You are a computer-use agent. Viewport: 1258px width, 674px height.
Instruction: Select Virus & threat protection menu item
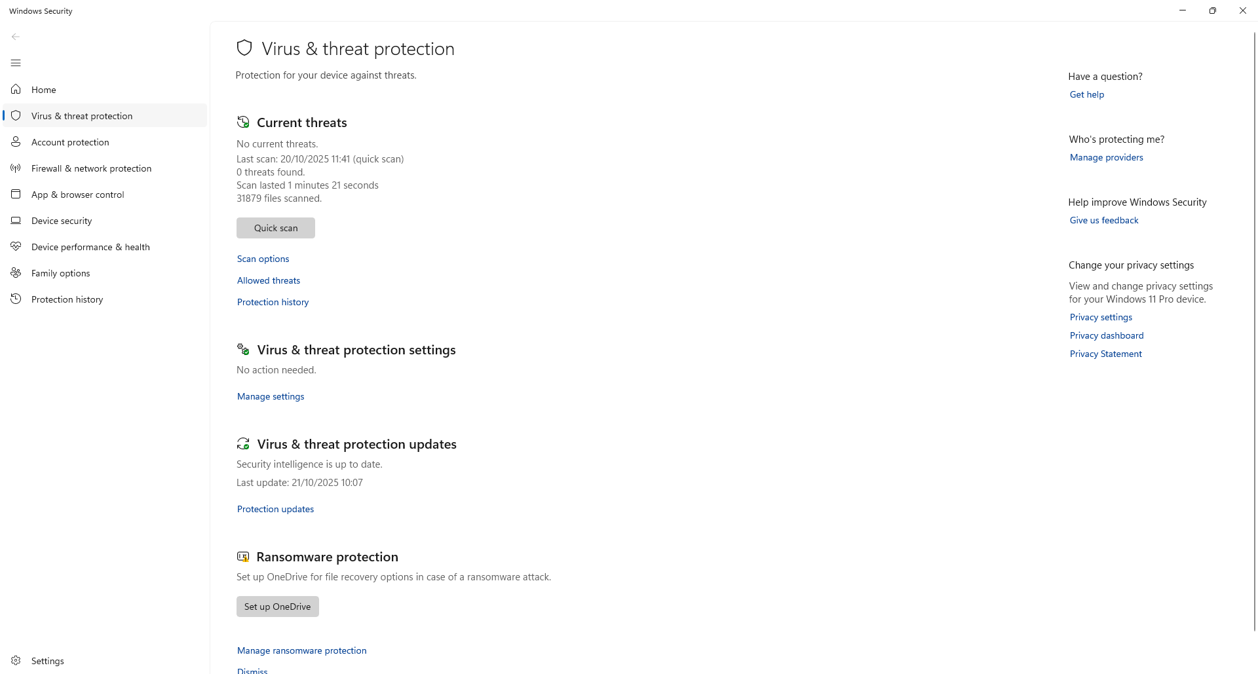pos(82,116)
